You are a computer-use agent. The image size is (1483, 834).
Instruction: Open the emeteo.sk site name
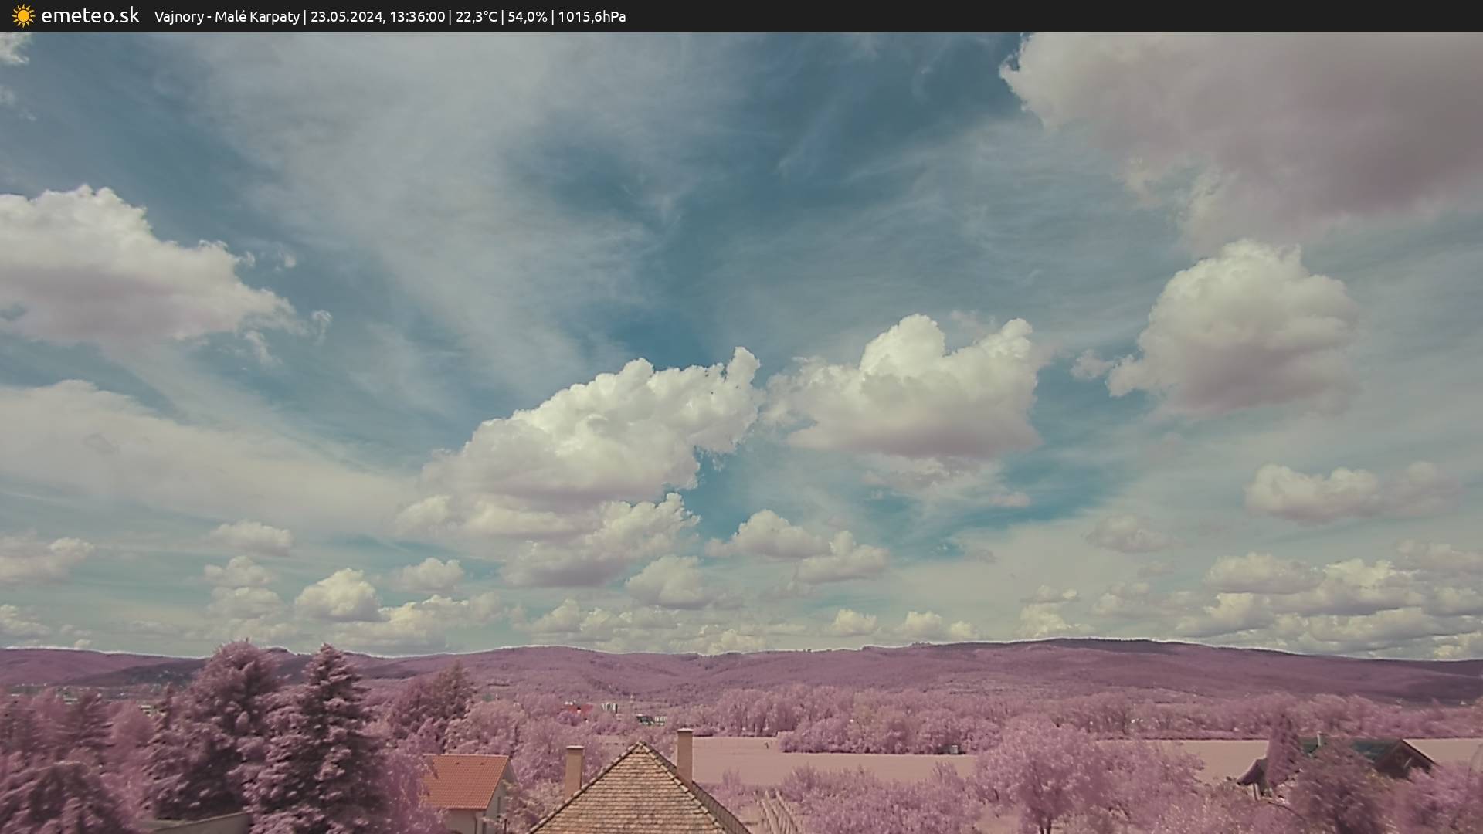90,16
